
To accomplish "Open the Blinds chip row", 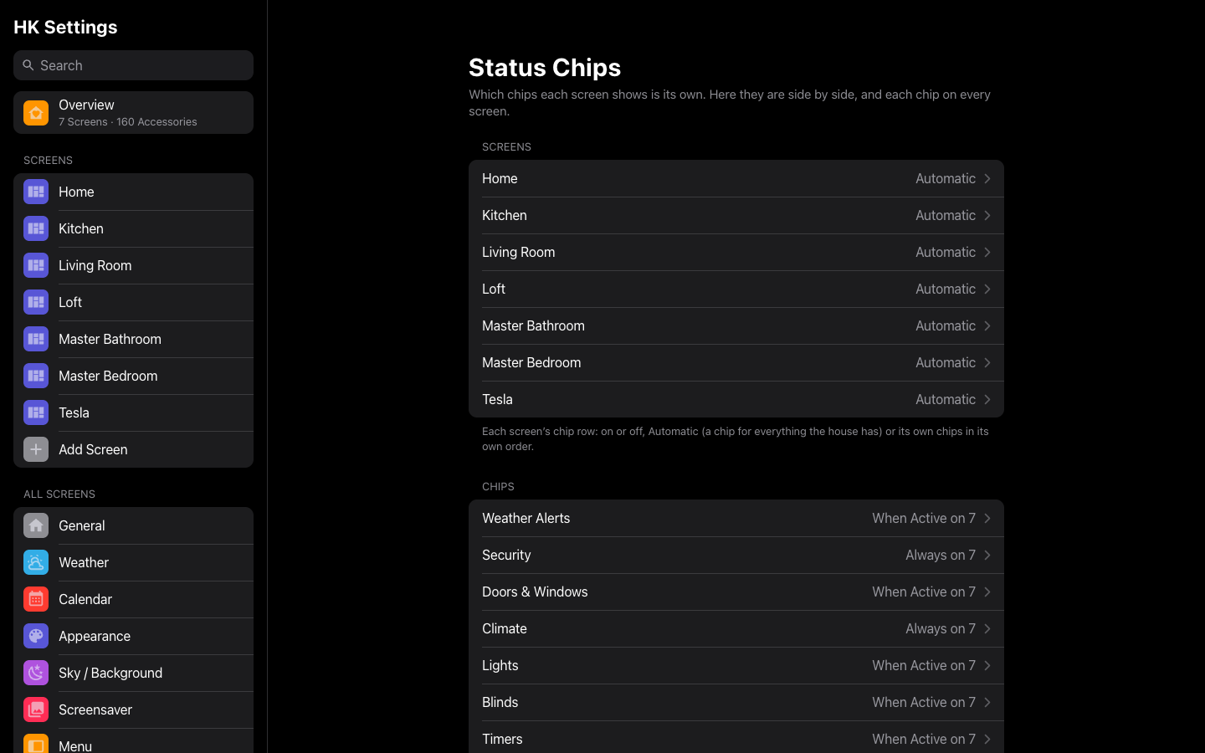I will click(736, 702).
